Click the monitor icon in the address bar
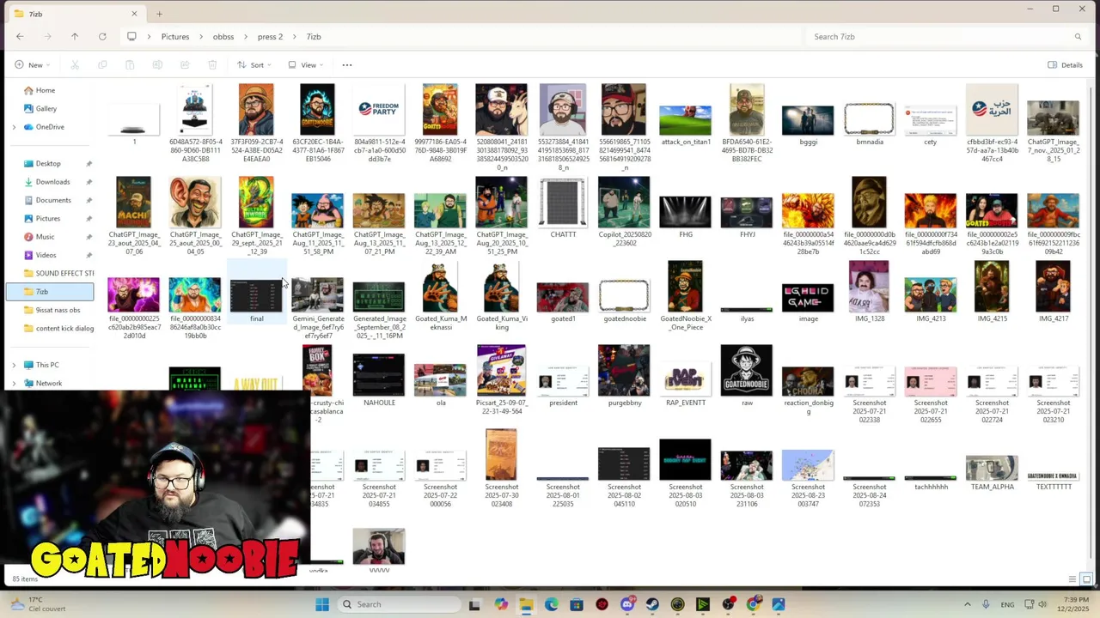The image size is (1100, 618). (x=131, y=37)
